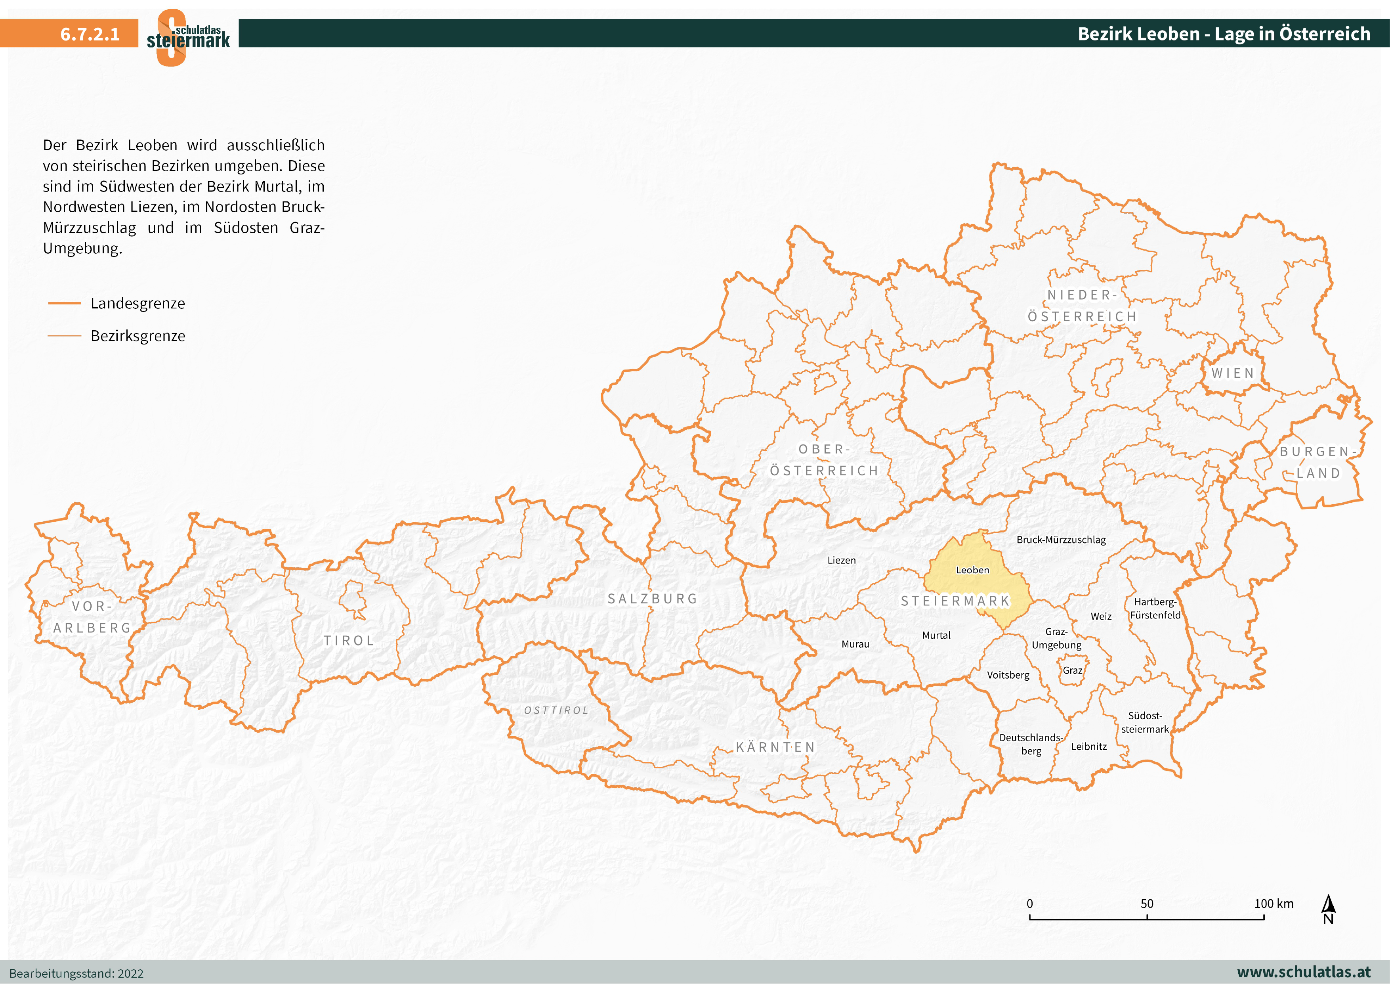Screen dimensions: 1390x984
Task: Click the 50 mark on scale bar
Action: 1147,904
